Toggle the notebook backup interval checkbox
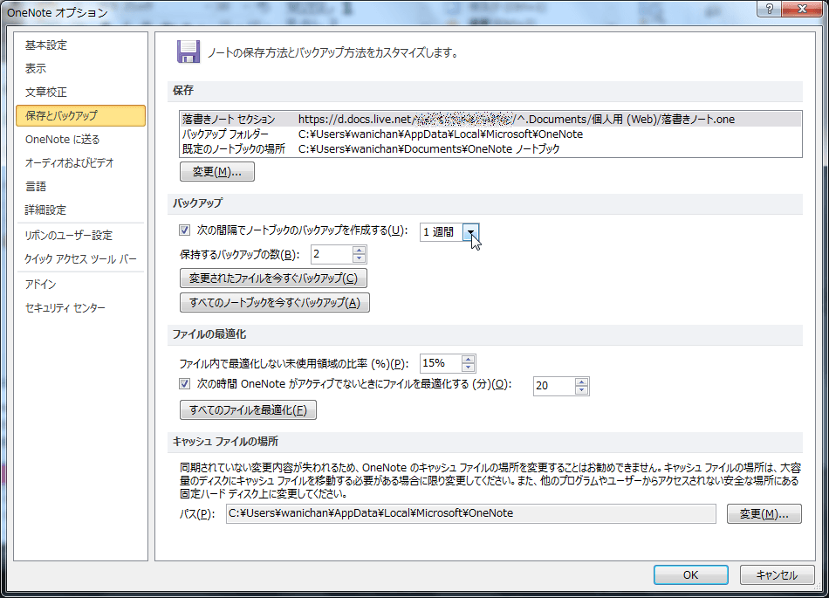 (184, 230)
